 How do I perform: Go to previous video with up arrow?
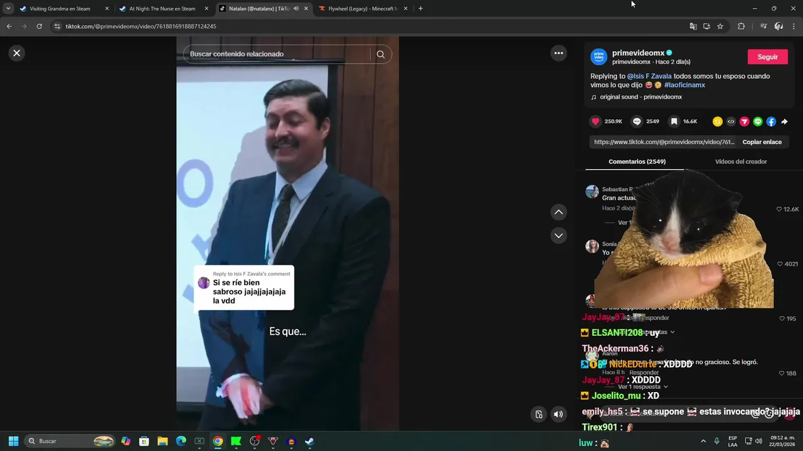point(558,212)
